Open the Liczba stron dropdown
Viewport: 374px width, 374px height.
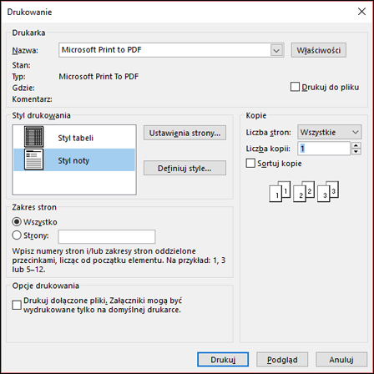330,132
